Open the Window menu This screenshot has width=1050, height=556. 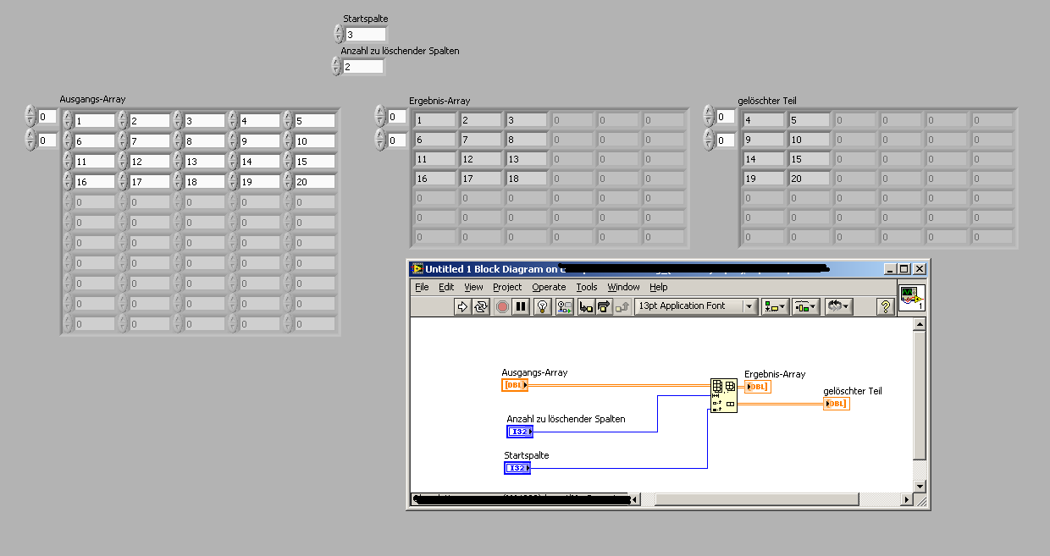[623, 288]
